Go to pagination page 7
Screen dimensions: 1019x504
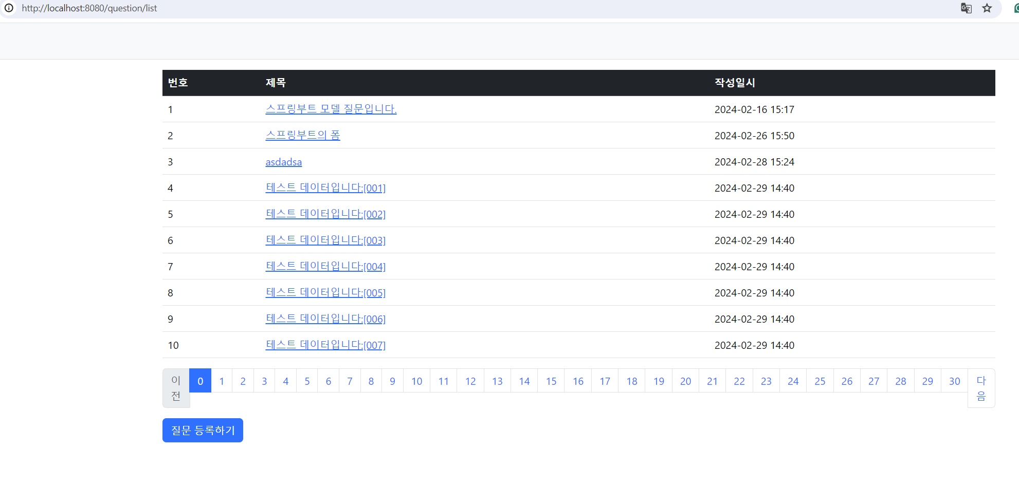click(350, 381)
